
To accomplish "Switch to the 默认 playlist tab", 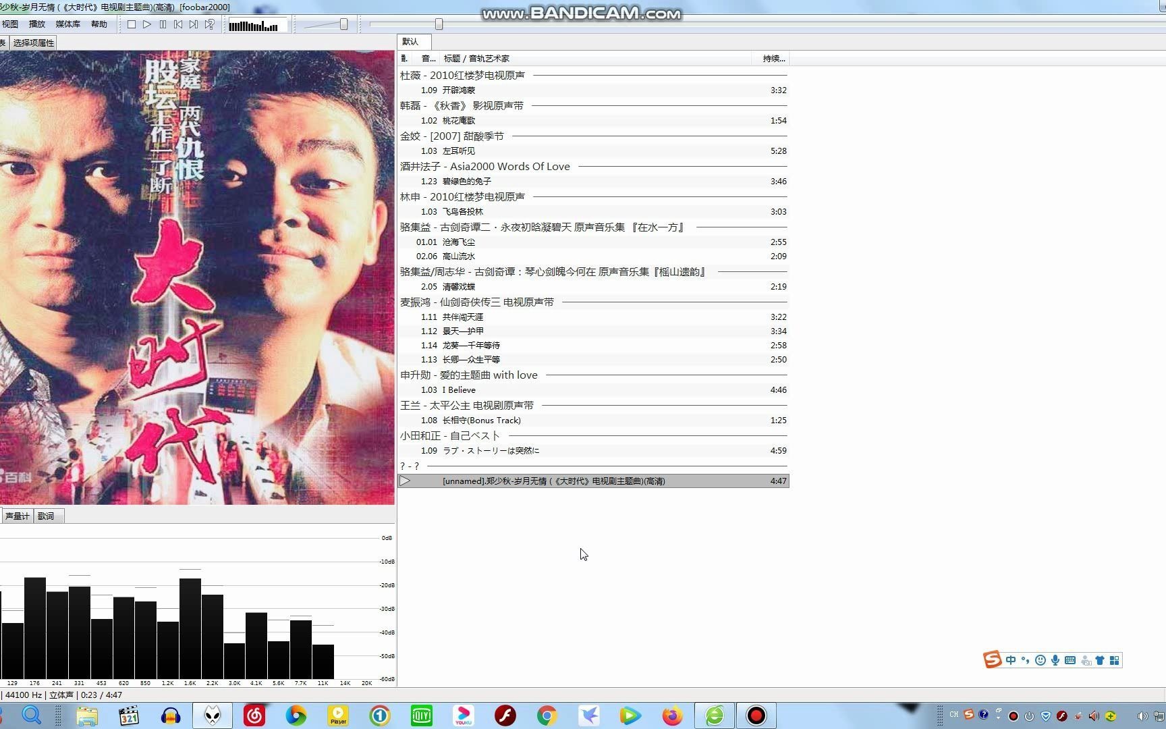I will [414, 42].
